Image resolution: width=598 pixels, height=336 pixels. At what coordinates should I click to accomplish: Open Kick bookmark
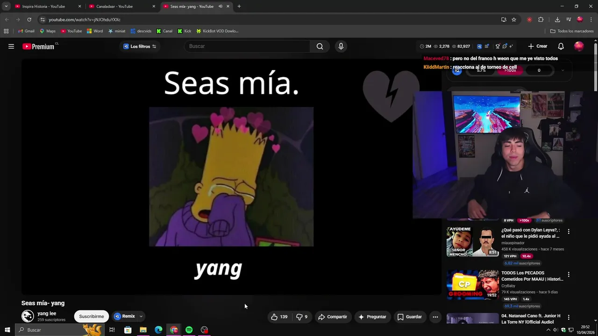click(185, 31)
